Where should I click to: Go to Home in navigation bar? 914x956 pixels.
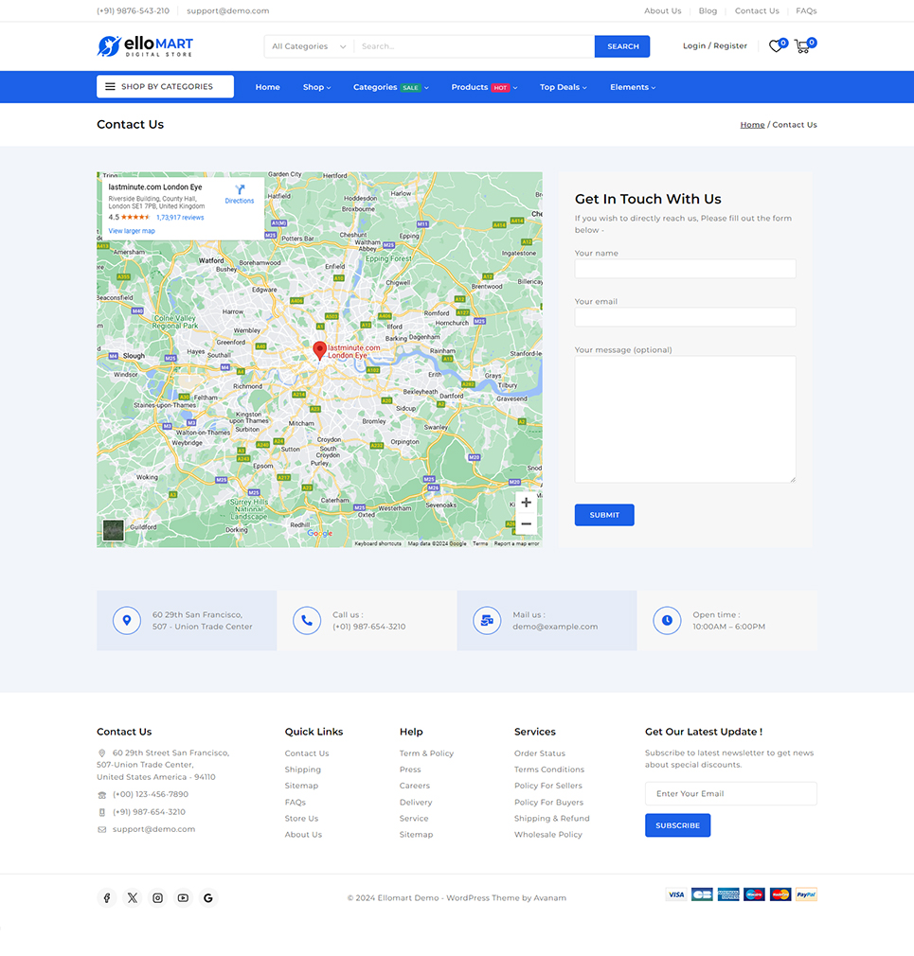268,87
